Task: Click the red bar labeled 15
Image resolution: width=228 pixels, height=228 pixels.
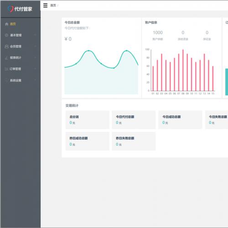Action: (x=213, y=78)
